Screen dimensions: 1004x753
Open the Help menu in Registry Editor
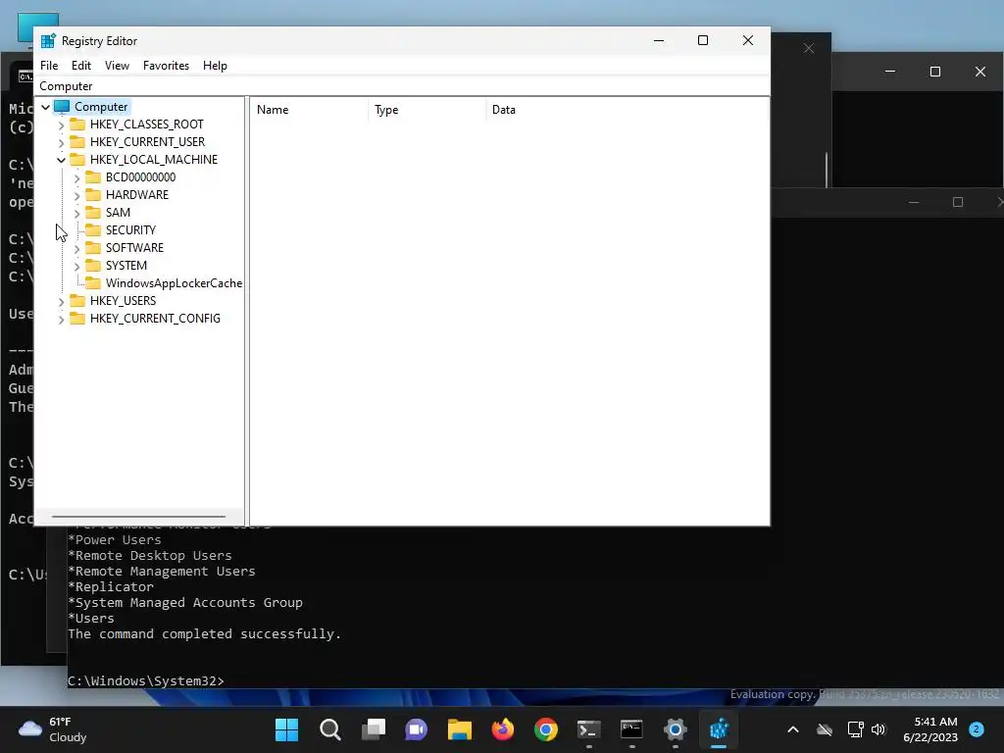click(215, 66)
